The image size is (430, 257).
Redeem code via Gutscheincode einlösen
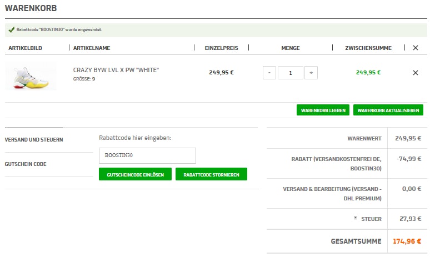135,174
